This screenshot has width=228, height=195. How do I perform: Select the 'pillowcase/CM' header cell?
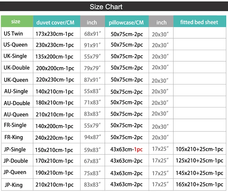tap(126, 22)
